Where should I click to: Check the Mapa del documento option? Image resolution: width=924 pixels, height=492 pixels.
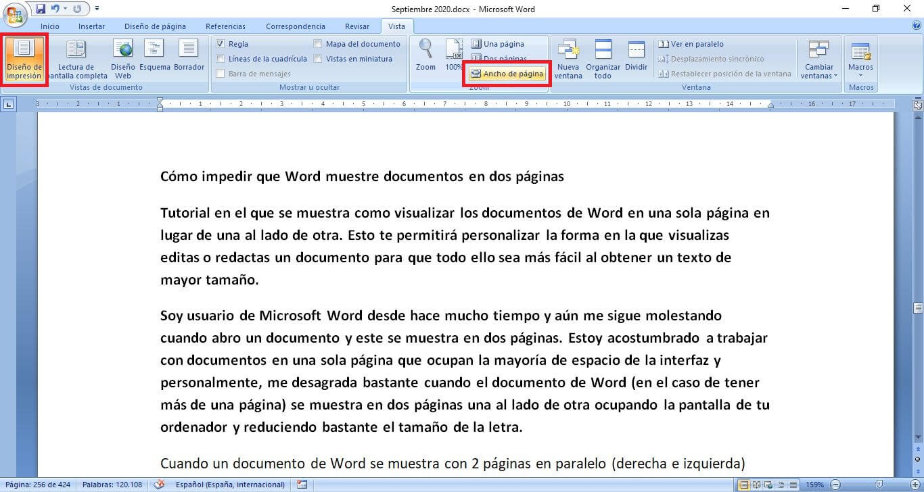(x=318, y=44)
